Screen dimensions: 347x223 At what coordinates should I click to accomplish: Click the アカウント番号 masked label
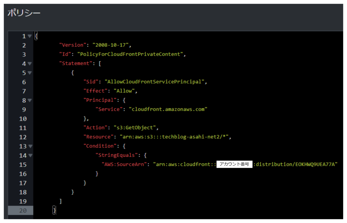click(x=235, y=164)
